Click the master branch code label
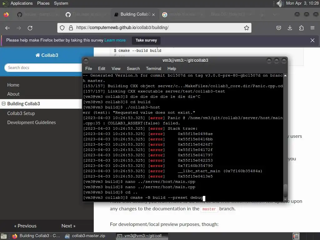Screen dimensions: 320x240 coord(209,209)
